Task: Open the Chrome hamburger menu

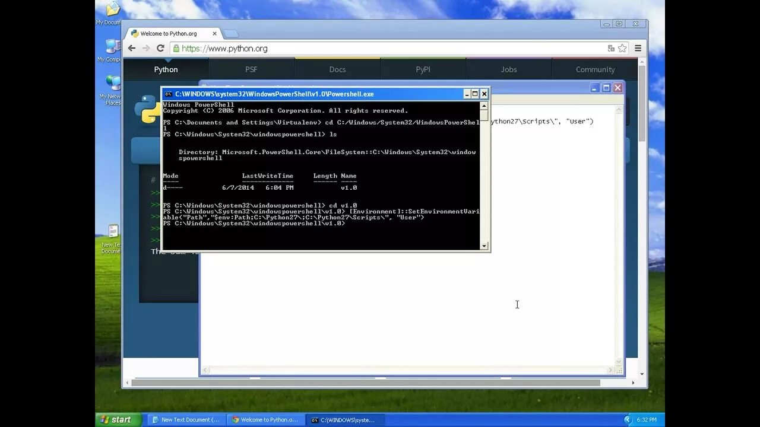Action: pos(638,48)
